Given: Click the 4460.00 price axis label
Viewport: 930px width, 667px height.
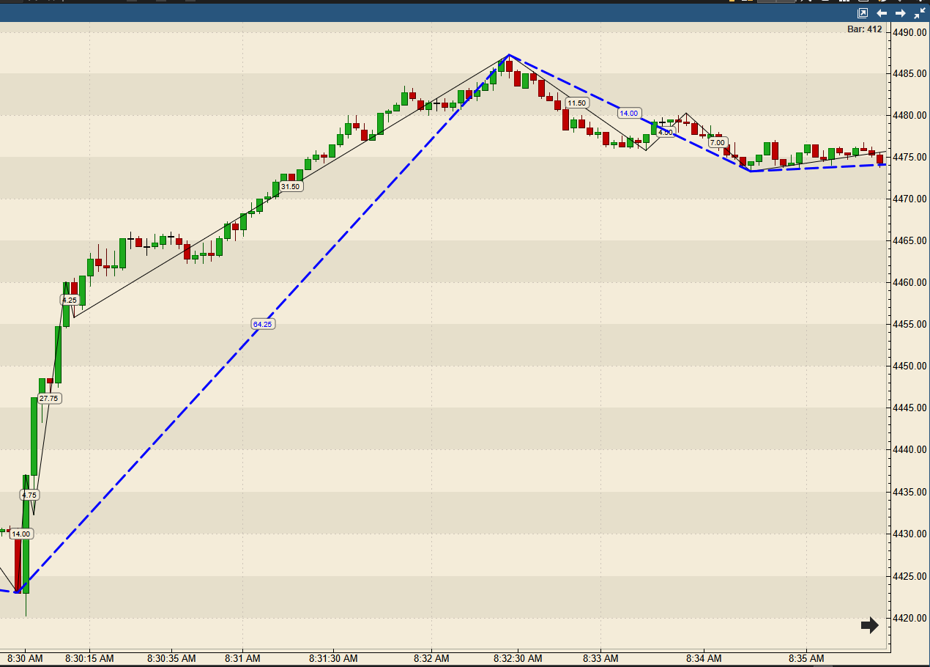Looking at the screenshot, I should coord(910,282).
